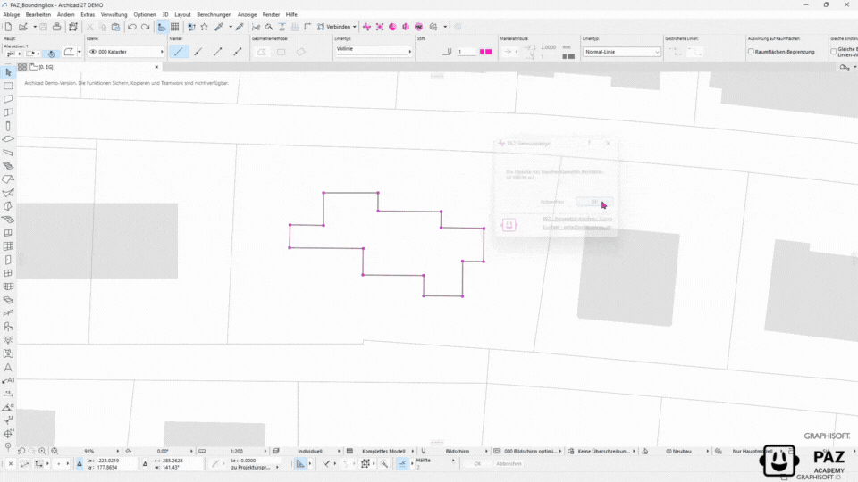Close the 0. EG tab
Image resolution: width=858 pixels, height=482 pixels.
pos(156,67)
